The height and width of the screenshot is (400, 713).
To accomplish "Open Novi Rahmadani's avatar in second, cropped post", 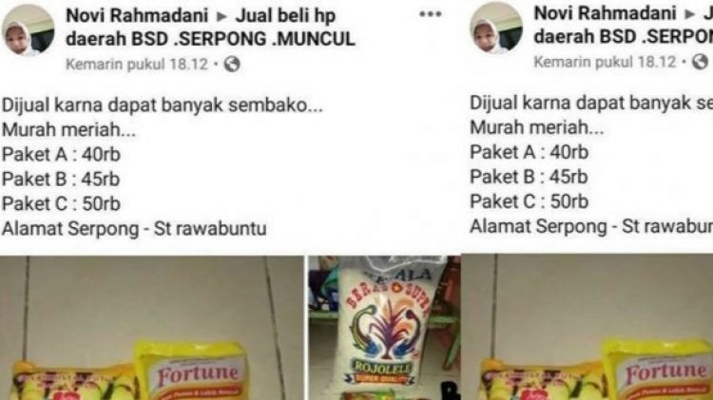I will [496, 28].
